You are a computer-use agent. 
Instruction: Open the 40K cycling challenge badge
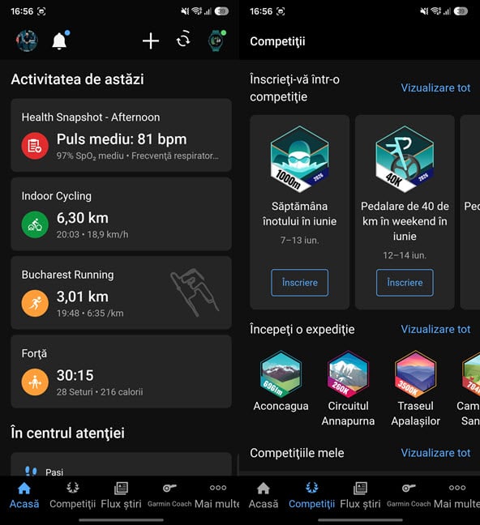pos(405,159)
